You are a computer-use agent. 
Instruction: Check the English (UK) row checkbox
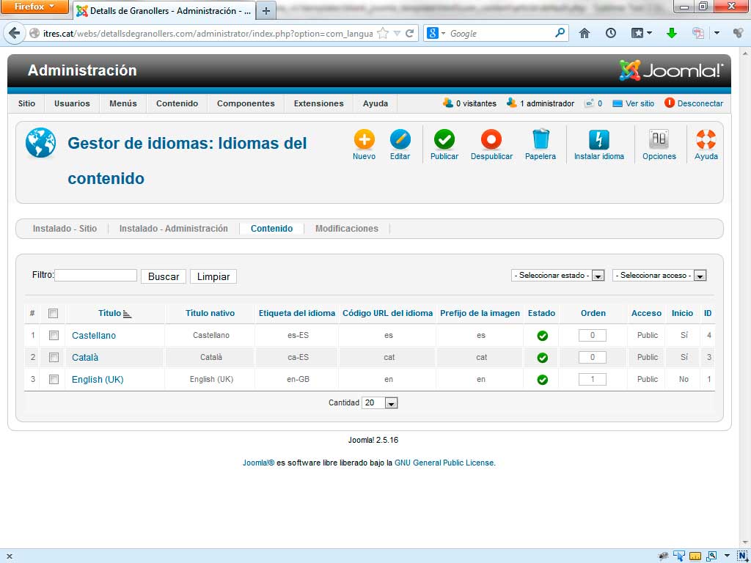pos(54,380)
